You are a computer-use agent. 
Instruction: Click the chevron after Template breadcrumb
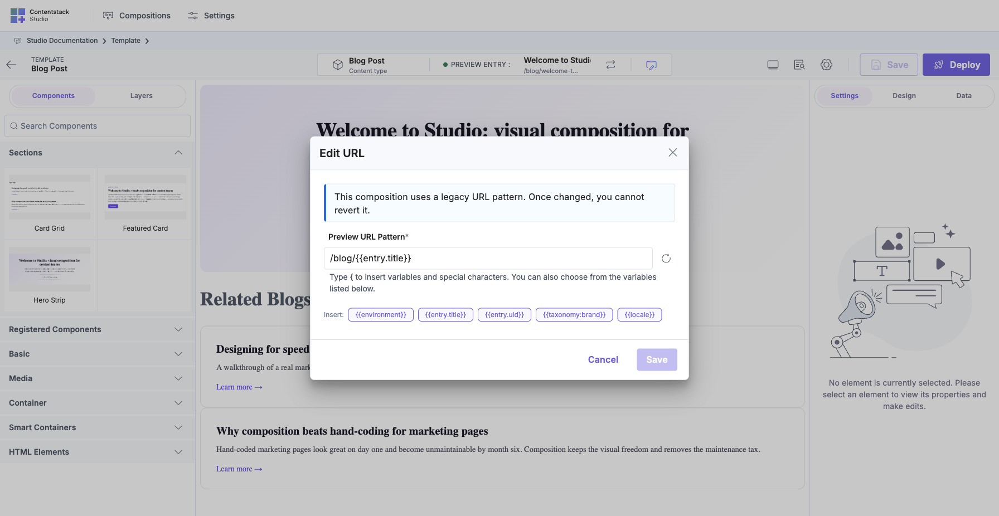147,41
